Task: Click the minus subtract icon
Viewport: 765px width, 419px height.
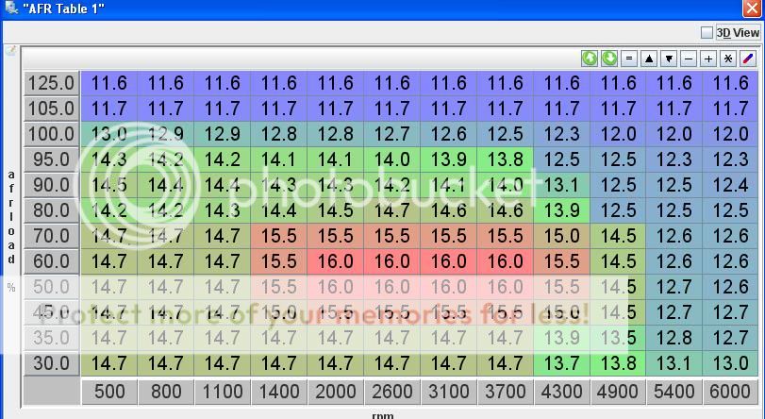Action: coord(689,59)
